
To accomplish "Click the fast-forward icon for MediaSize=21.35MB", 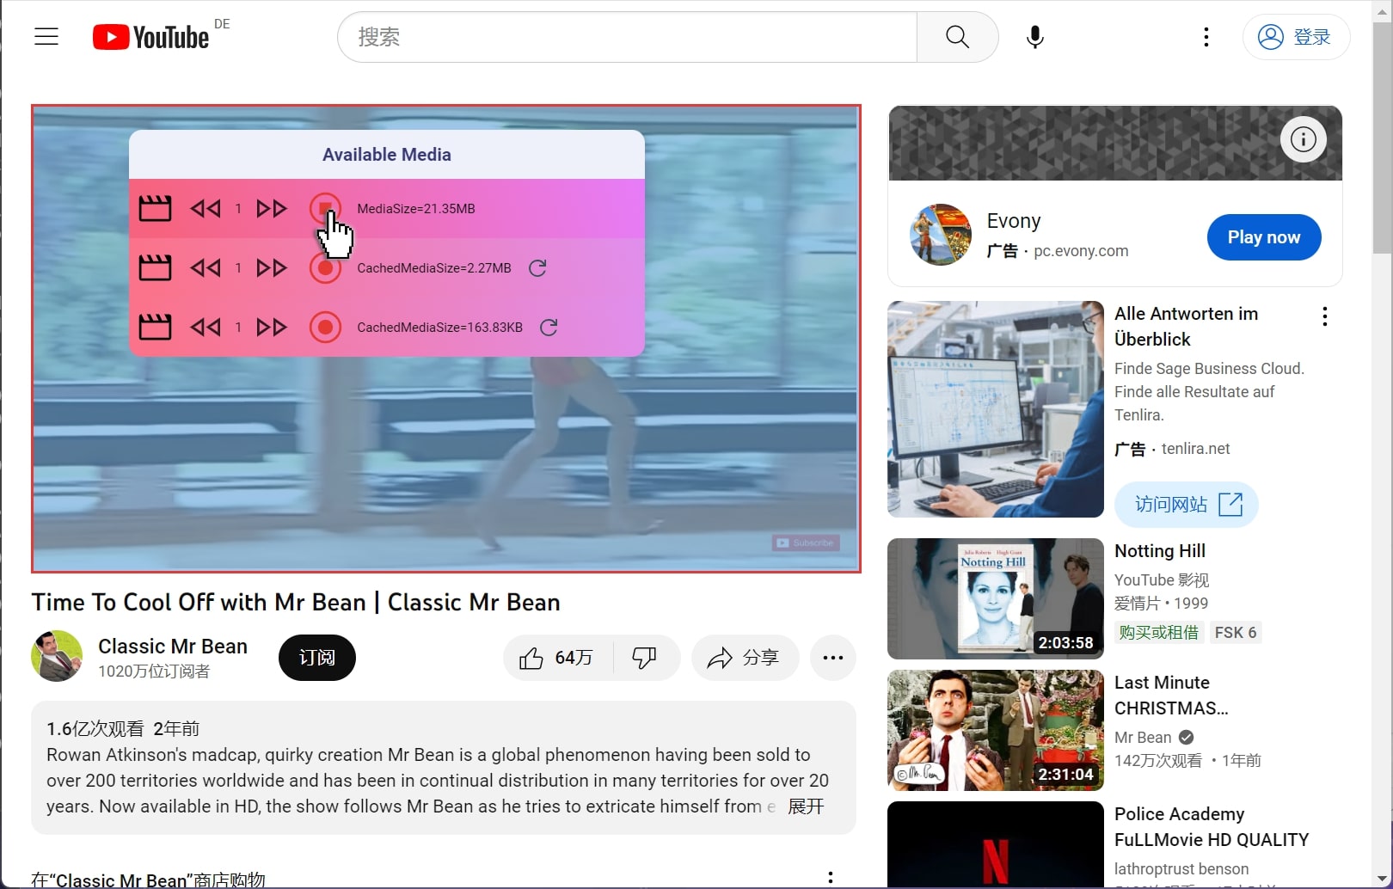I will click(x=270, y=208).
